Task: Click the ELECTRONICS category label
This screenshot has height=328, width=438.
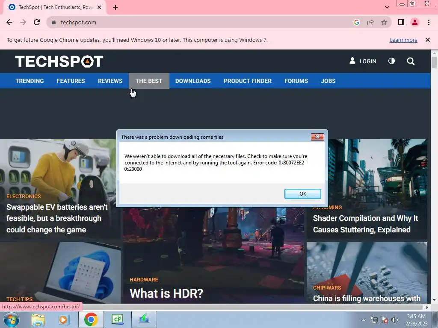Action: click(x=24, y=196)
